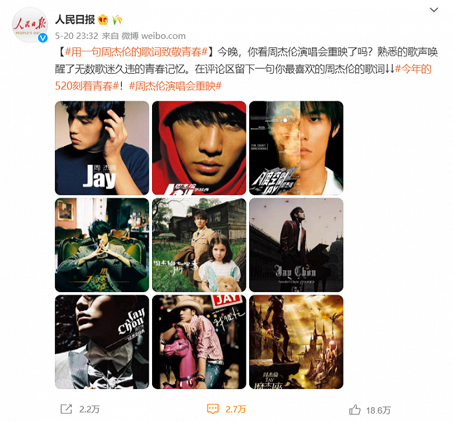Open hashtag #用一句周杰伦的歌词致敬青春#
The width and height of the screenshot is (453, 422).
coord(137,52)
